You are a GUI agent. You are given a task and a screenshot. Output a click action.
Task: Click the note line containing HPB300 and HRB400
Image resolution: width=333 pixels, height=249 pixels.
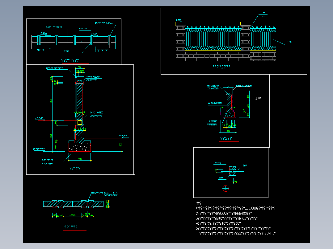tap(224, 213)
